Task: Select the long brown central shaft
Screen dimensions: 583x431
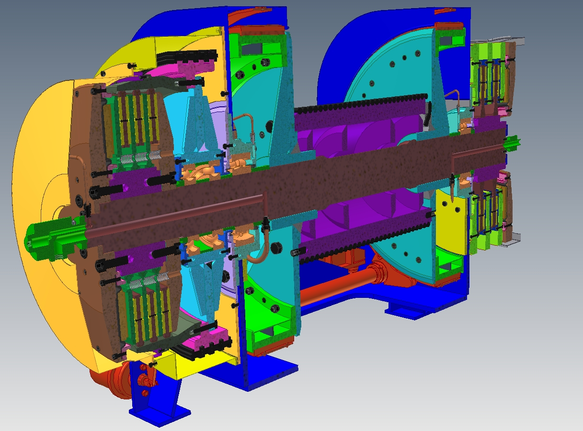Action: click(x=297, y=184)
